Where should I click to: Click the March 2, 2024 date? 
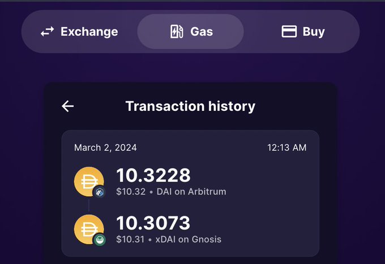click(x=105, y=148)
